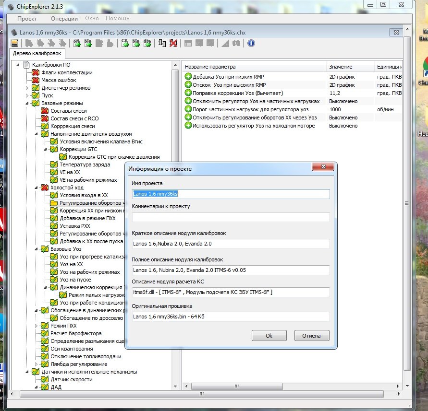Viewport: 428px width, 411px height.
Task: Click the Отмена button
Action: 311,336
